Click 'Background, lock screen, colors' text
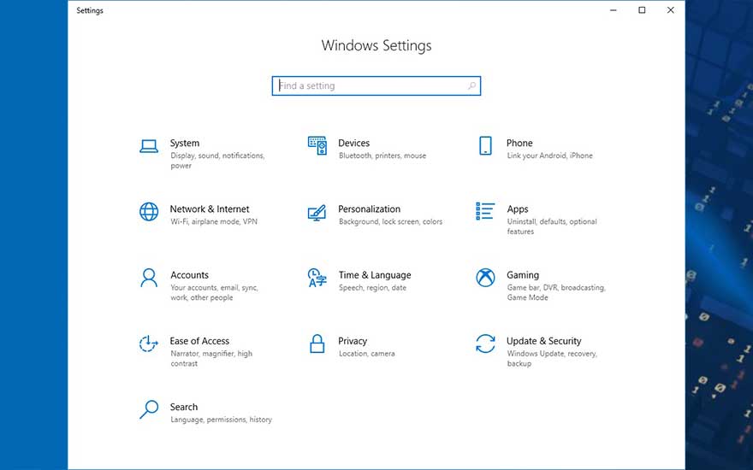 coord(390,221)
